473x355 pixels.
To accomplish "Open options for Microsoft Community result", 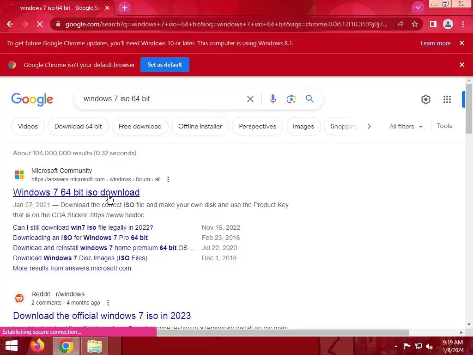I will tap(168, 179).
